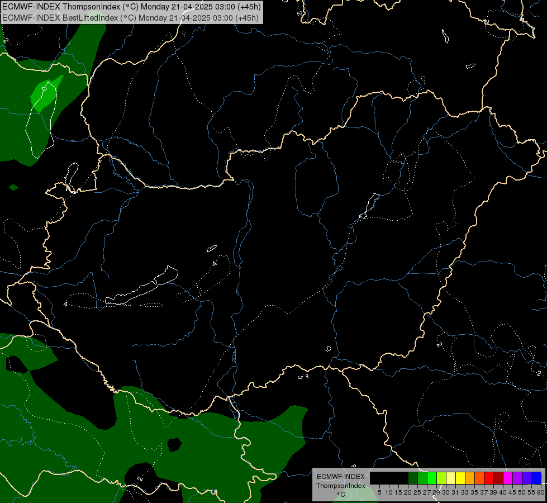This screenshot has height=503, width=547.
Task: Select the purple 45–50 legend swatch
Action: (517, 478)
